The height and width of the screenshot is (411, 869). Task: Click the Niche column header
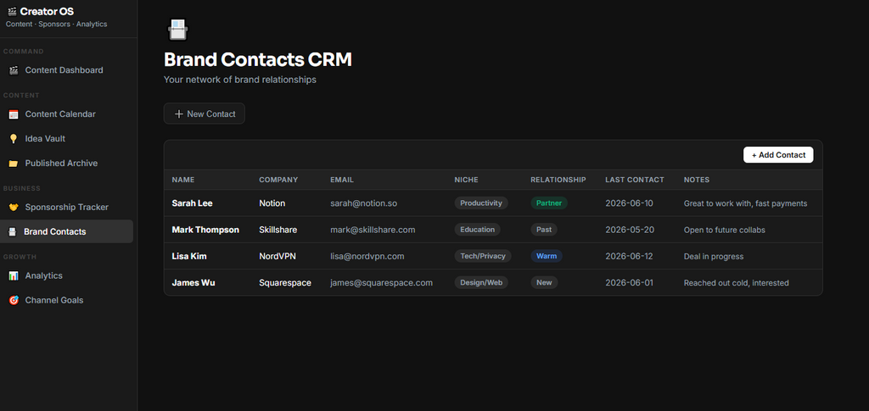(466, 180)
